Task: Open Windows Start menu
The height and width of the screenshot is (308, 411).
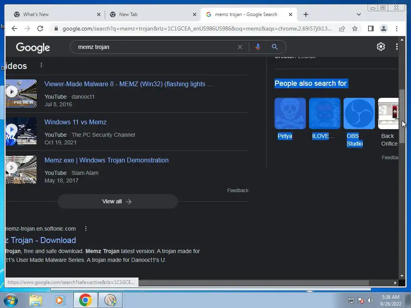Action: [x=11, y=300]
